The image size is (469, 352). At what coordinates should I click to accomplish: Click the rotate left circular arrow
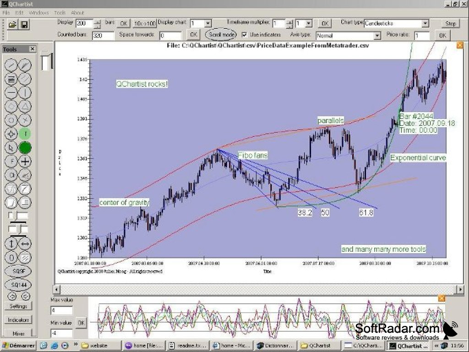click(12, 297)
